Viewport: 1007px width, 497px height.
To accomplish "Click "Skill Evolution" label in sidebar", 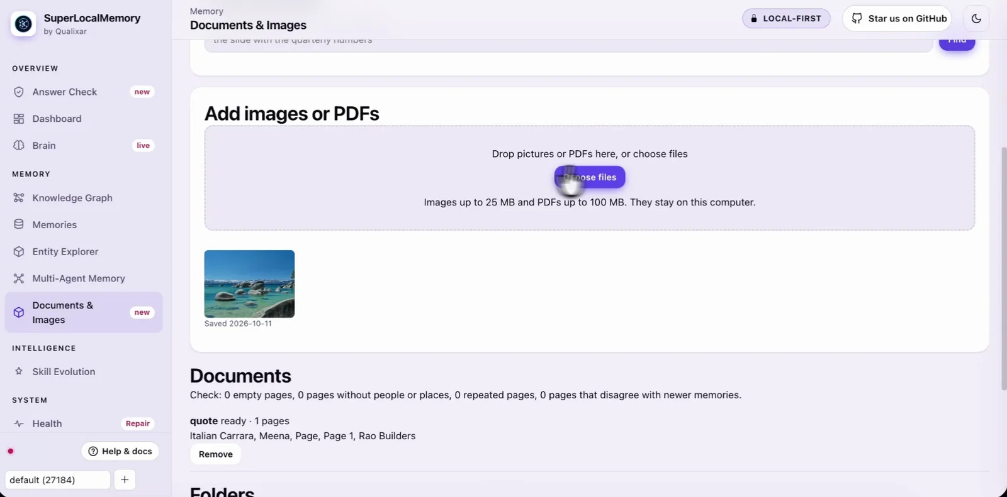I will pos(64,371).
